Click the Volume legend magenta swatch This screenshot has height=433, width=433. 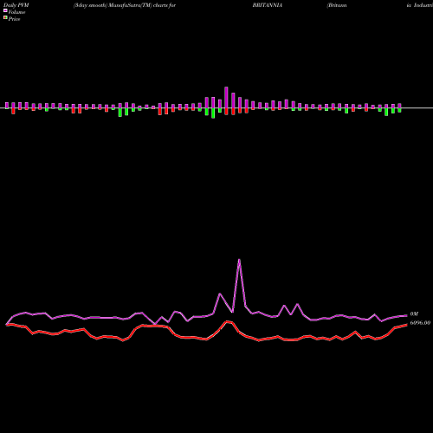tap(5, 11)
